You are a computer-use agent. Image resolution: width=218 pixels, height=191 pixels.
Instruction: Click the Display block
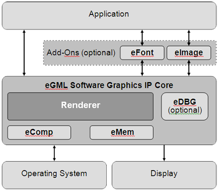[x=164, y=175]
